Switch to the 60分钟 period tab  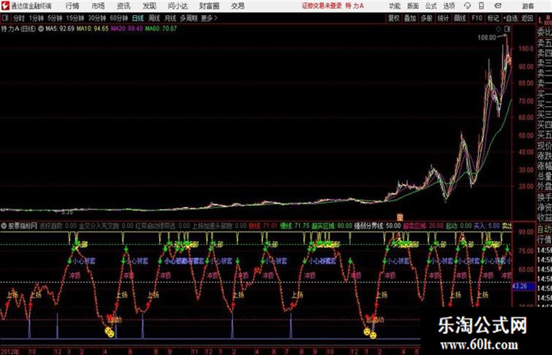(x=119, y=18)
